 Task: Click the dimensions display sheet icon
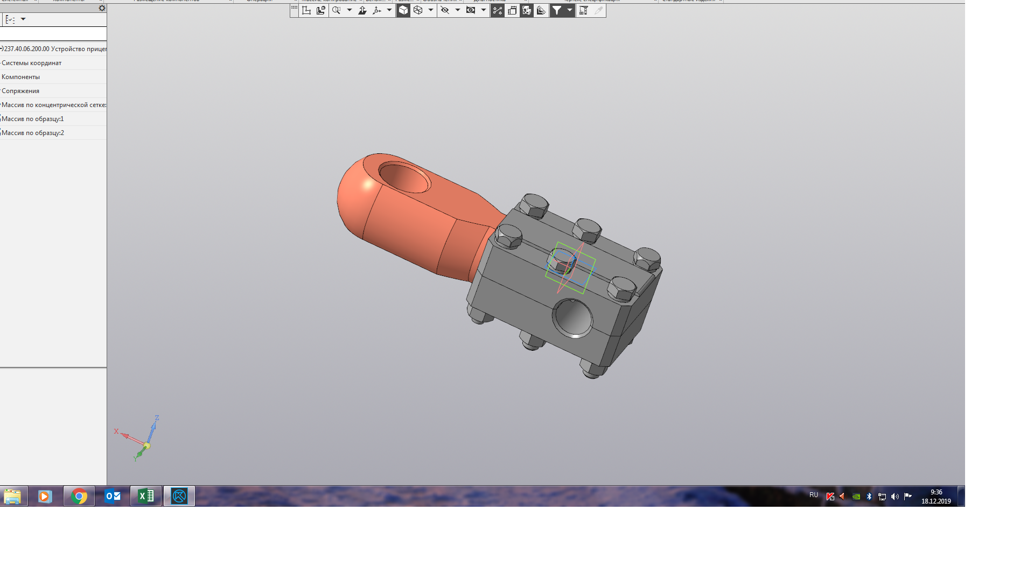[x=512, y=10]
